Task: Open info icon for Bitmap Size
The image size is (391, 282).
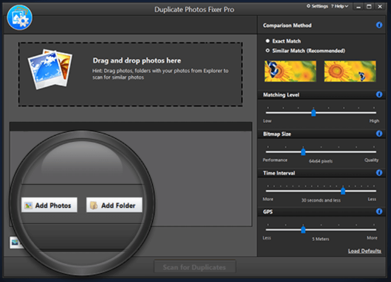Action: click(379, 134)
